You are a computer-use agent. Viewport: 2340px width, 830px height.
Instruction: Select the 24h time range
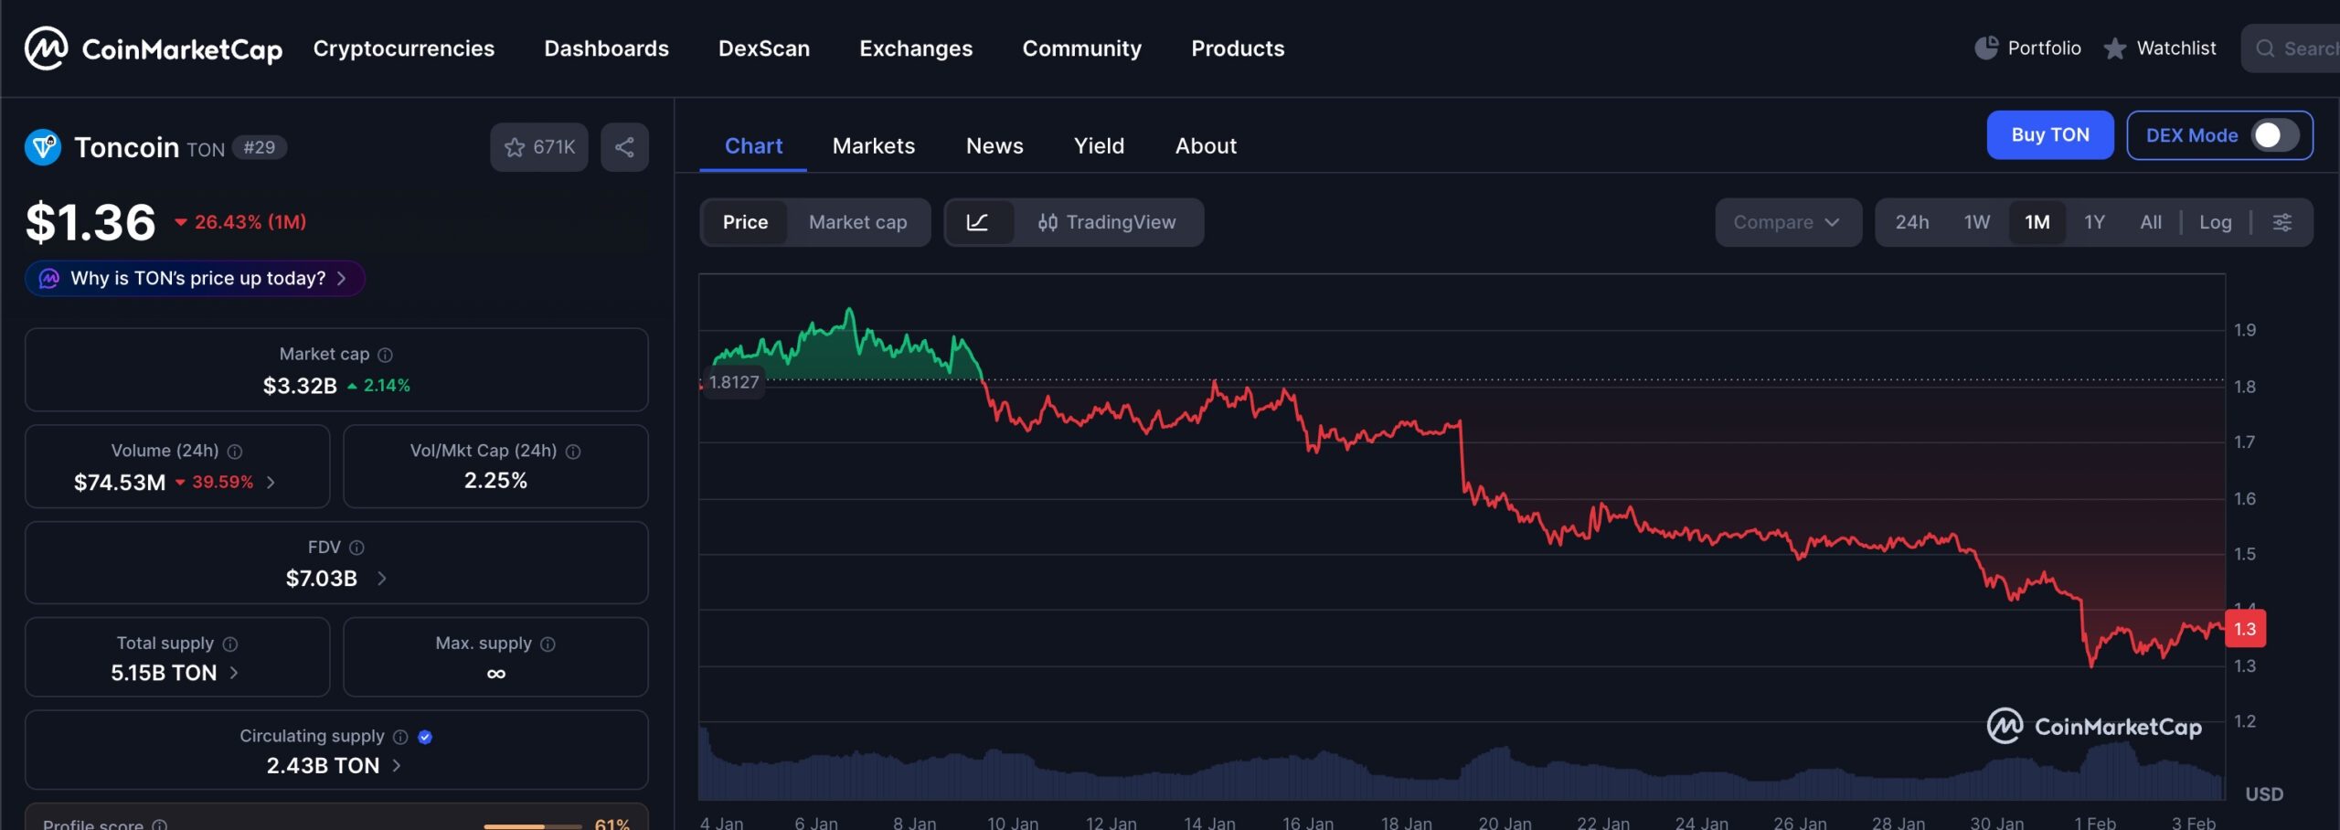[1911, 222]
